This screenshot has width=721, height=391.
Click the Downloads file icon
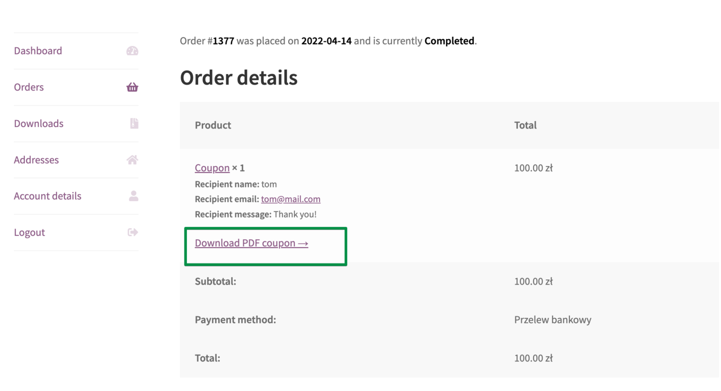[134, 123]
